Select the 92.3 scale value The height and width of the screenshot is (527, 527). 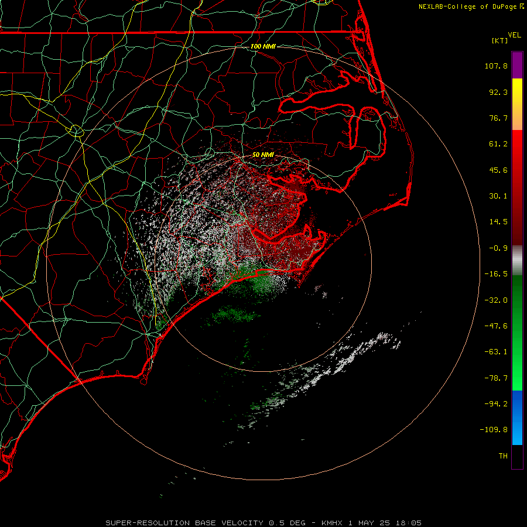point(498,92)
